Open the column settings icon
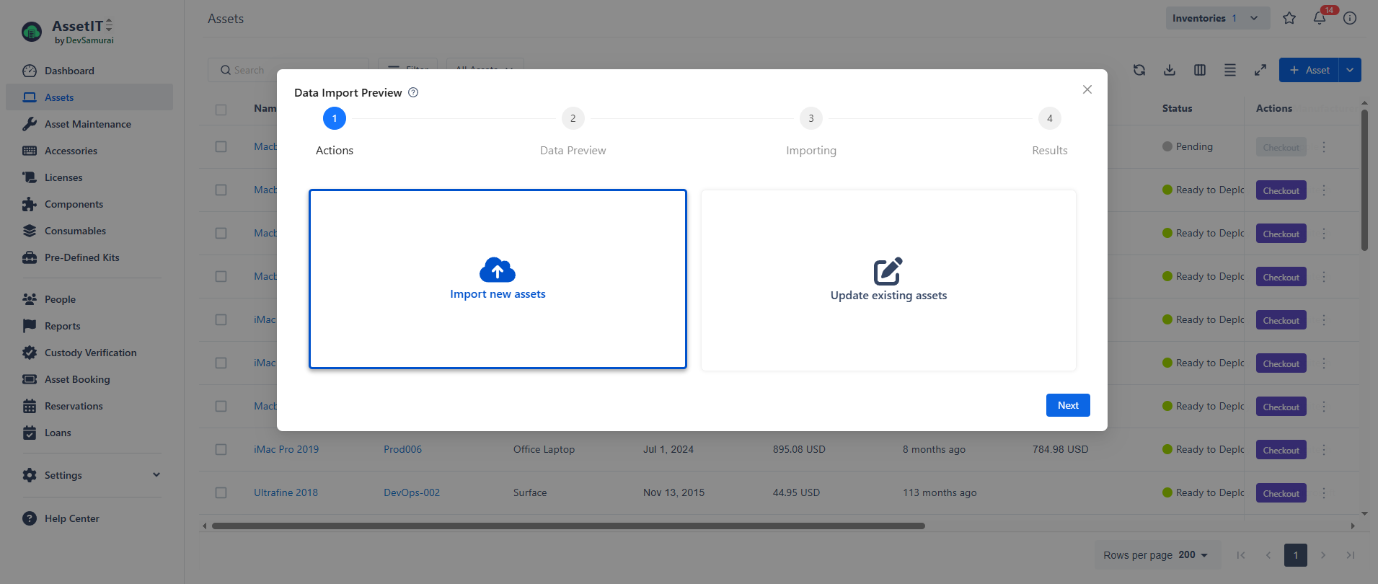 tap(1200, 70)
